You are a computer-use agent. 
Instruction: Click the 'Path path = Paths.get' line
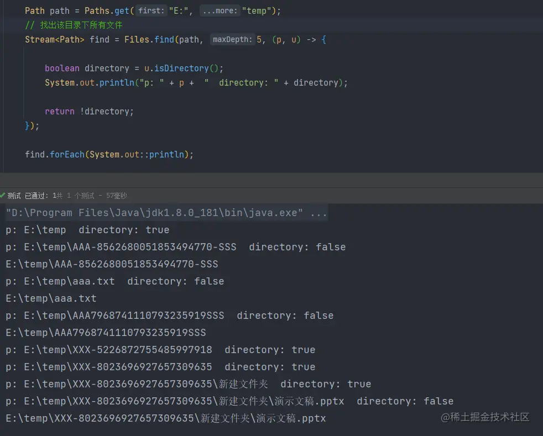tap(153, 10)
